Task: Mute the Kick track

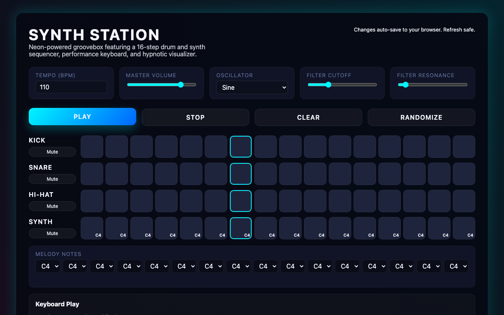Action: 52,152
